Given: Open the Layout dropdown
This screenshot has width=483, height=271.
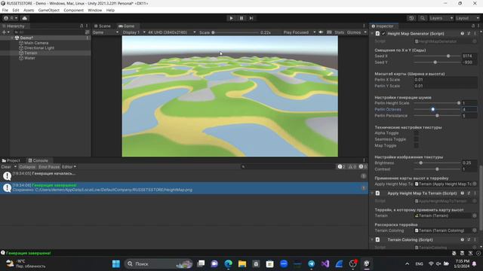Looking at the screenshot, I should click(x=467, y=18).
